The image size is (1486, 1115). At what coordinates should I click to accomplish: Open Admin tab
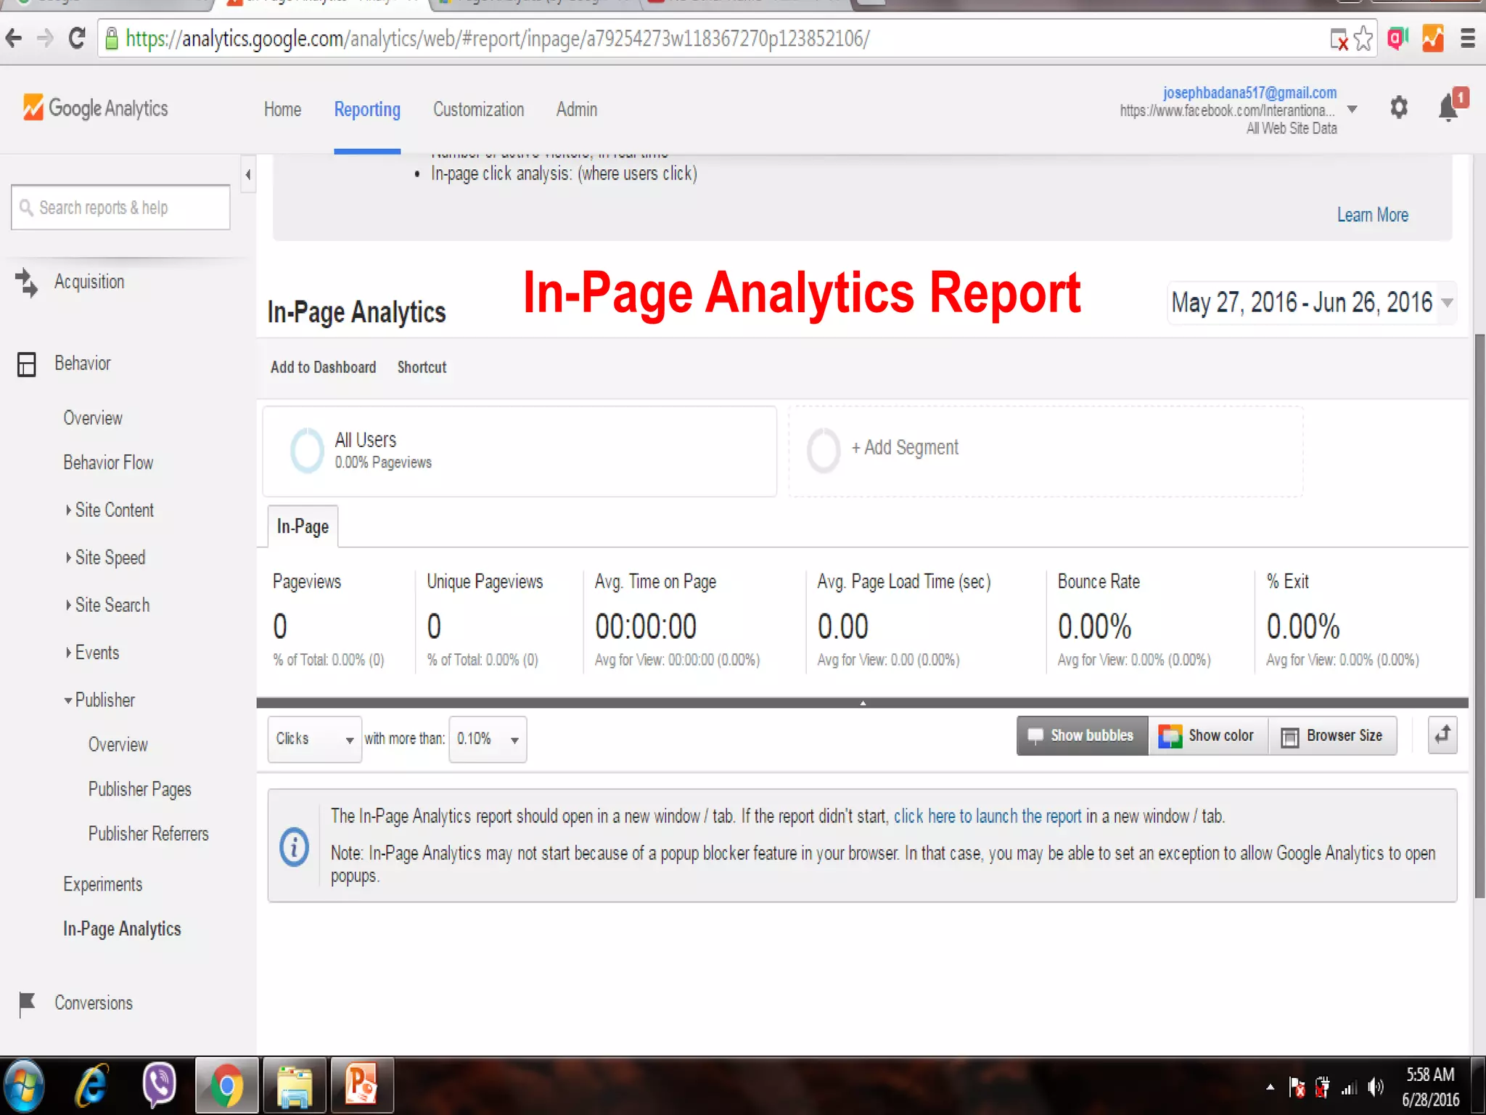(577, 110)
